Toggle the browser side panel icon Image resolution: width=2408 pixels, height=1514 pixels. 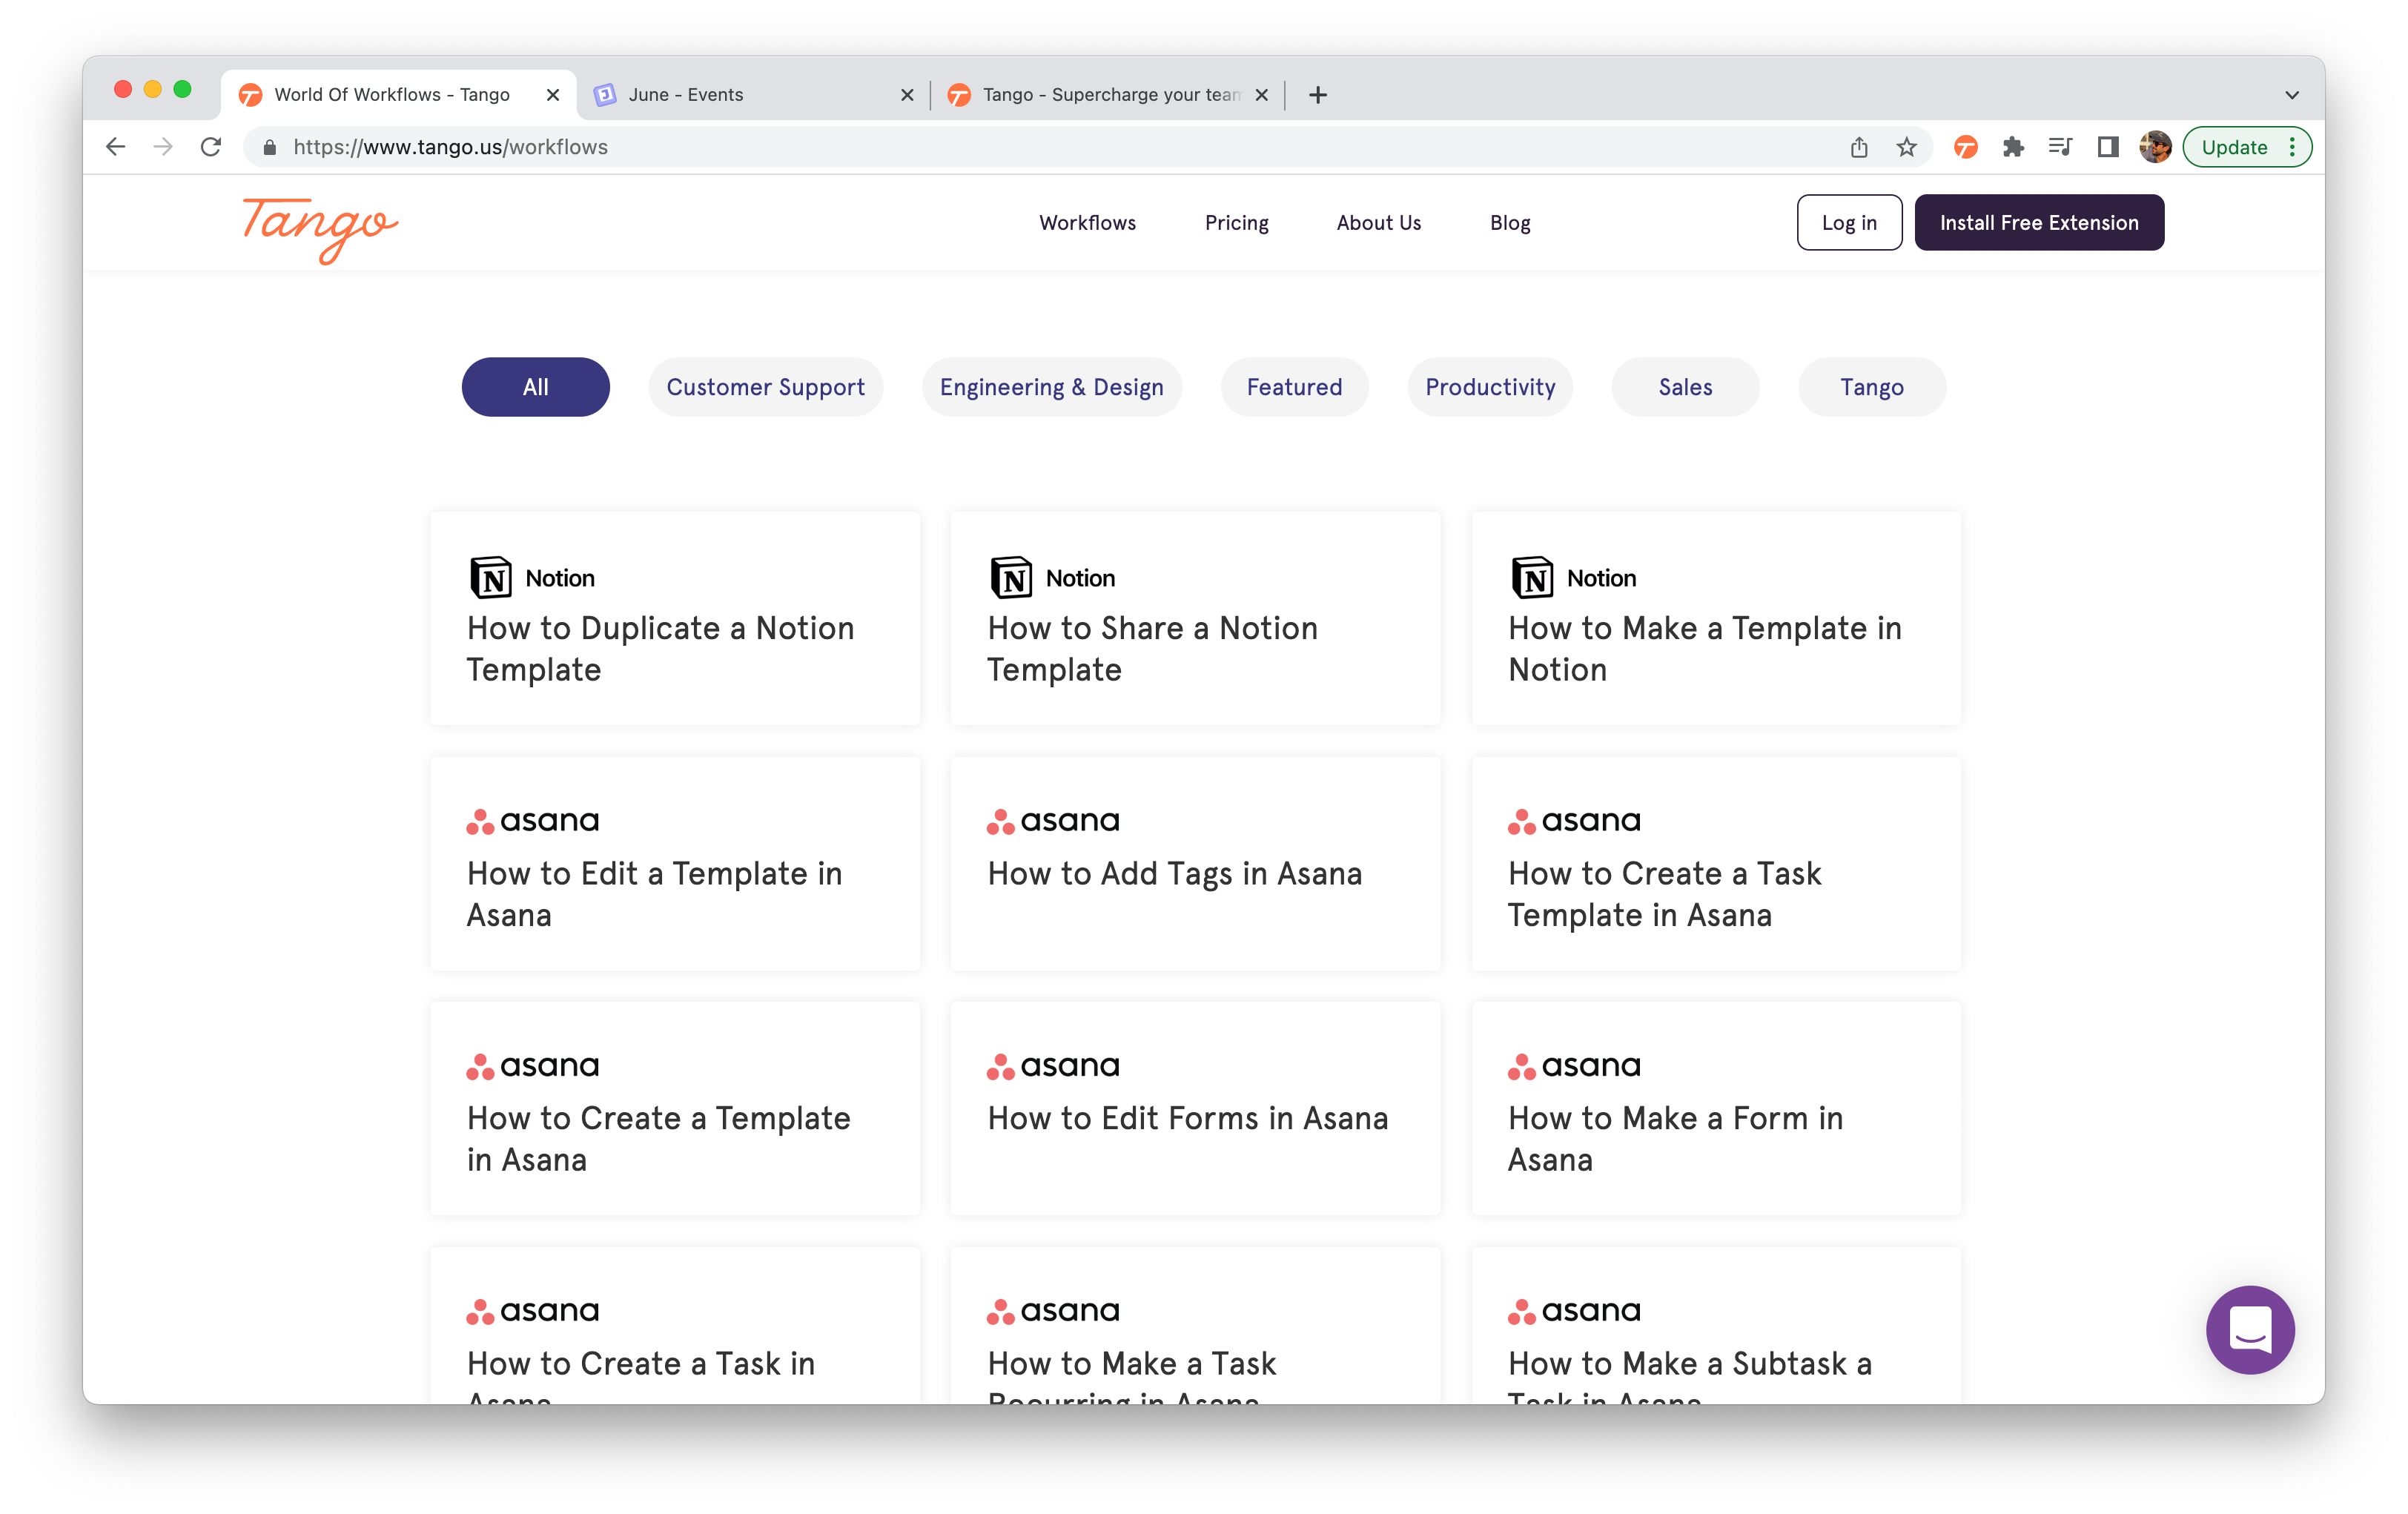click(2108, 147)
